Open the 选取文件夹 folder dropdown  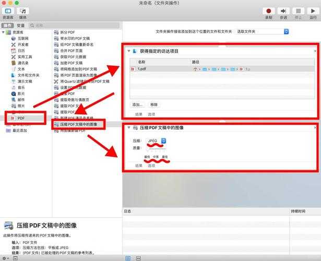pos(262,32)
